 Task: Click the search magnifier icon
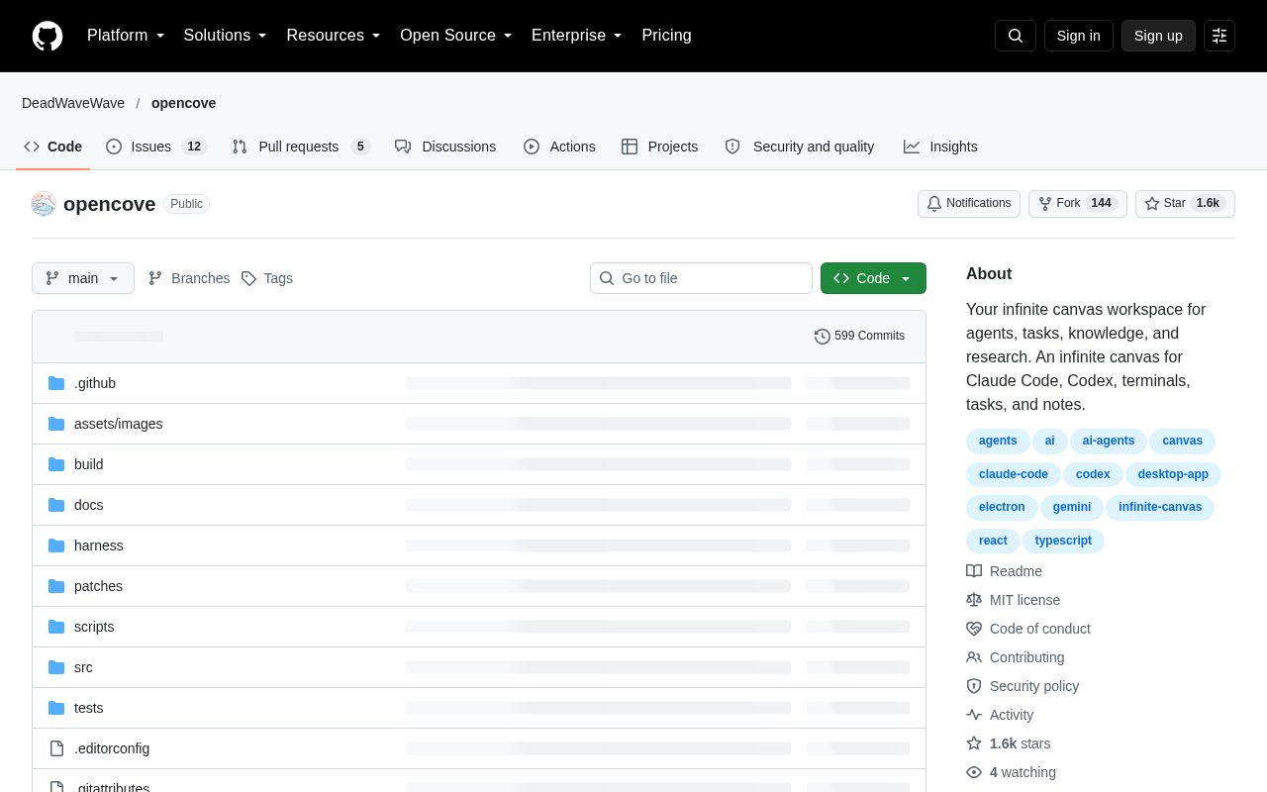coord(1016,36)
